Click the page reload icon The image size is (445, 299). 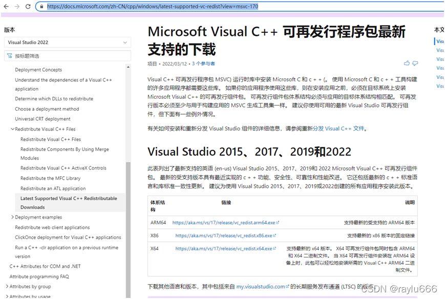point(28,7)
